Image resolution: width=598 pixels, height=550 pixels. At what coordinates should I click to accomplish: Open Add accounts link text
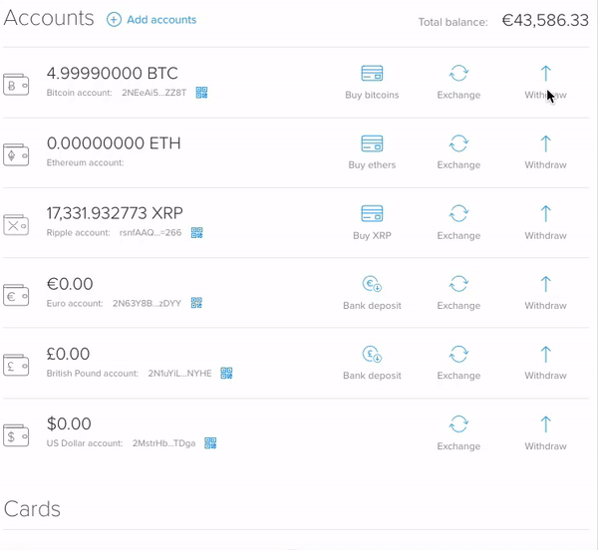(161, 20)
